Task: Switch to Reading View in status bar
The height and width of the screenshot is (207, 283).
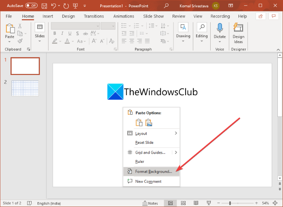Action: point(196,203)
